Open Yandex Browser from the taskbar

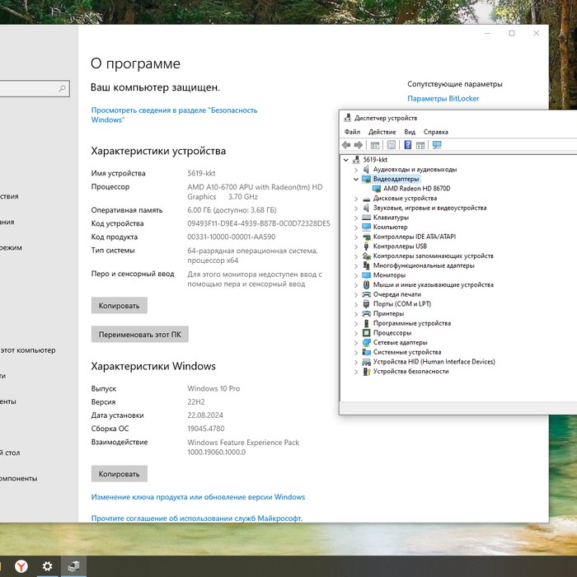click(x=21, y=566)
